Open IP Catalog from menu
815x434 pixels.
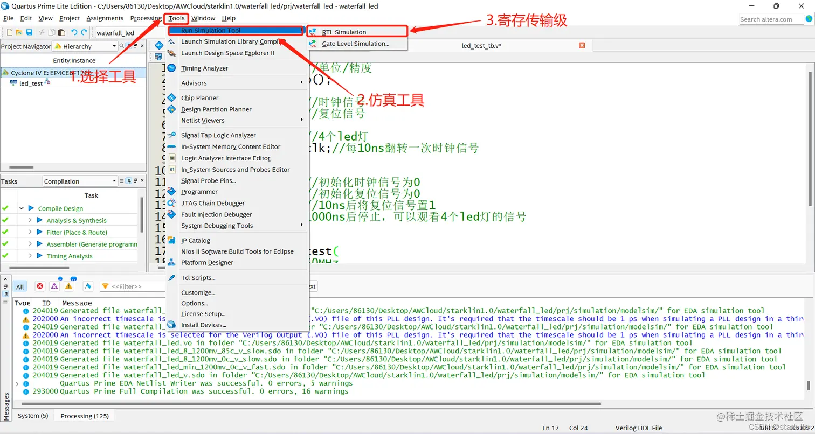[196, 241]
